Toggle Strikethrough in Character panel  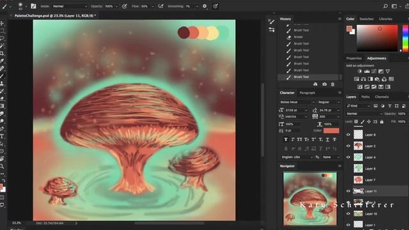334,139
